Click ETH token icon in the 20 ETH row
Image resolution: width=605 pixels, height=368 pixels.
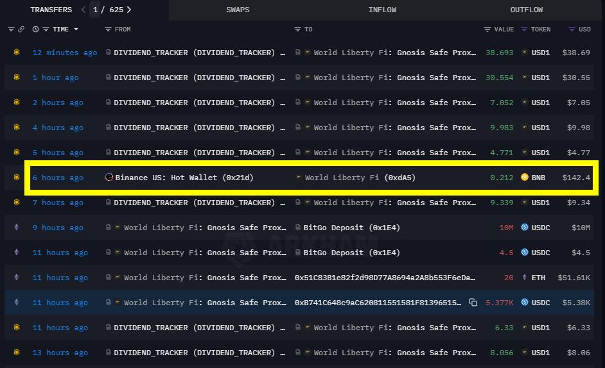(x=524, y=277)
